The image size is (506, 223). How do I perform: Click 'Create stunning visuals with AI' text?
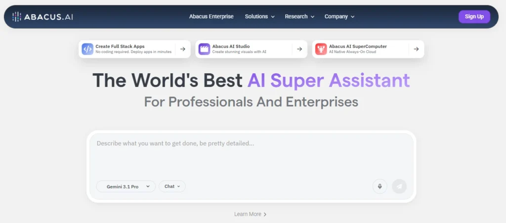coord(239,52)
